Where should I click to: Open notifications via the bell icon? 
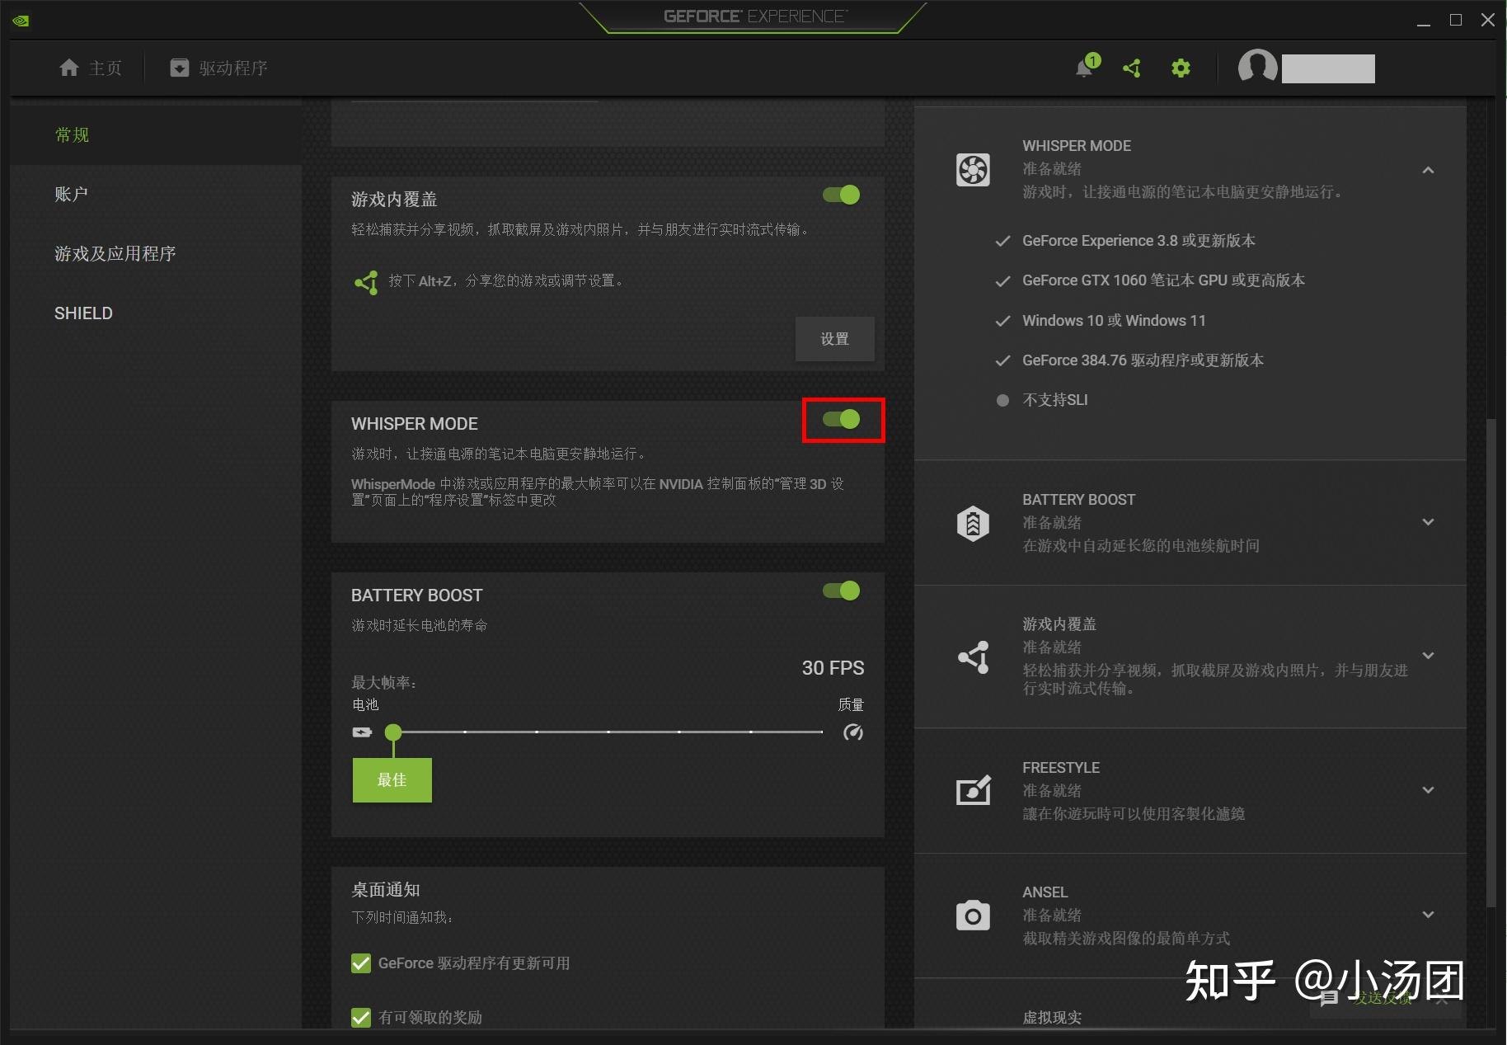[1084, 68]
